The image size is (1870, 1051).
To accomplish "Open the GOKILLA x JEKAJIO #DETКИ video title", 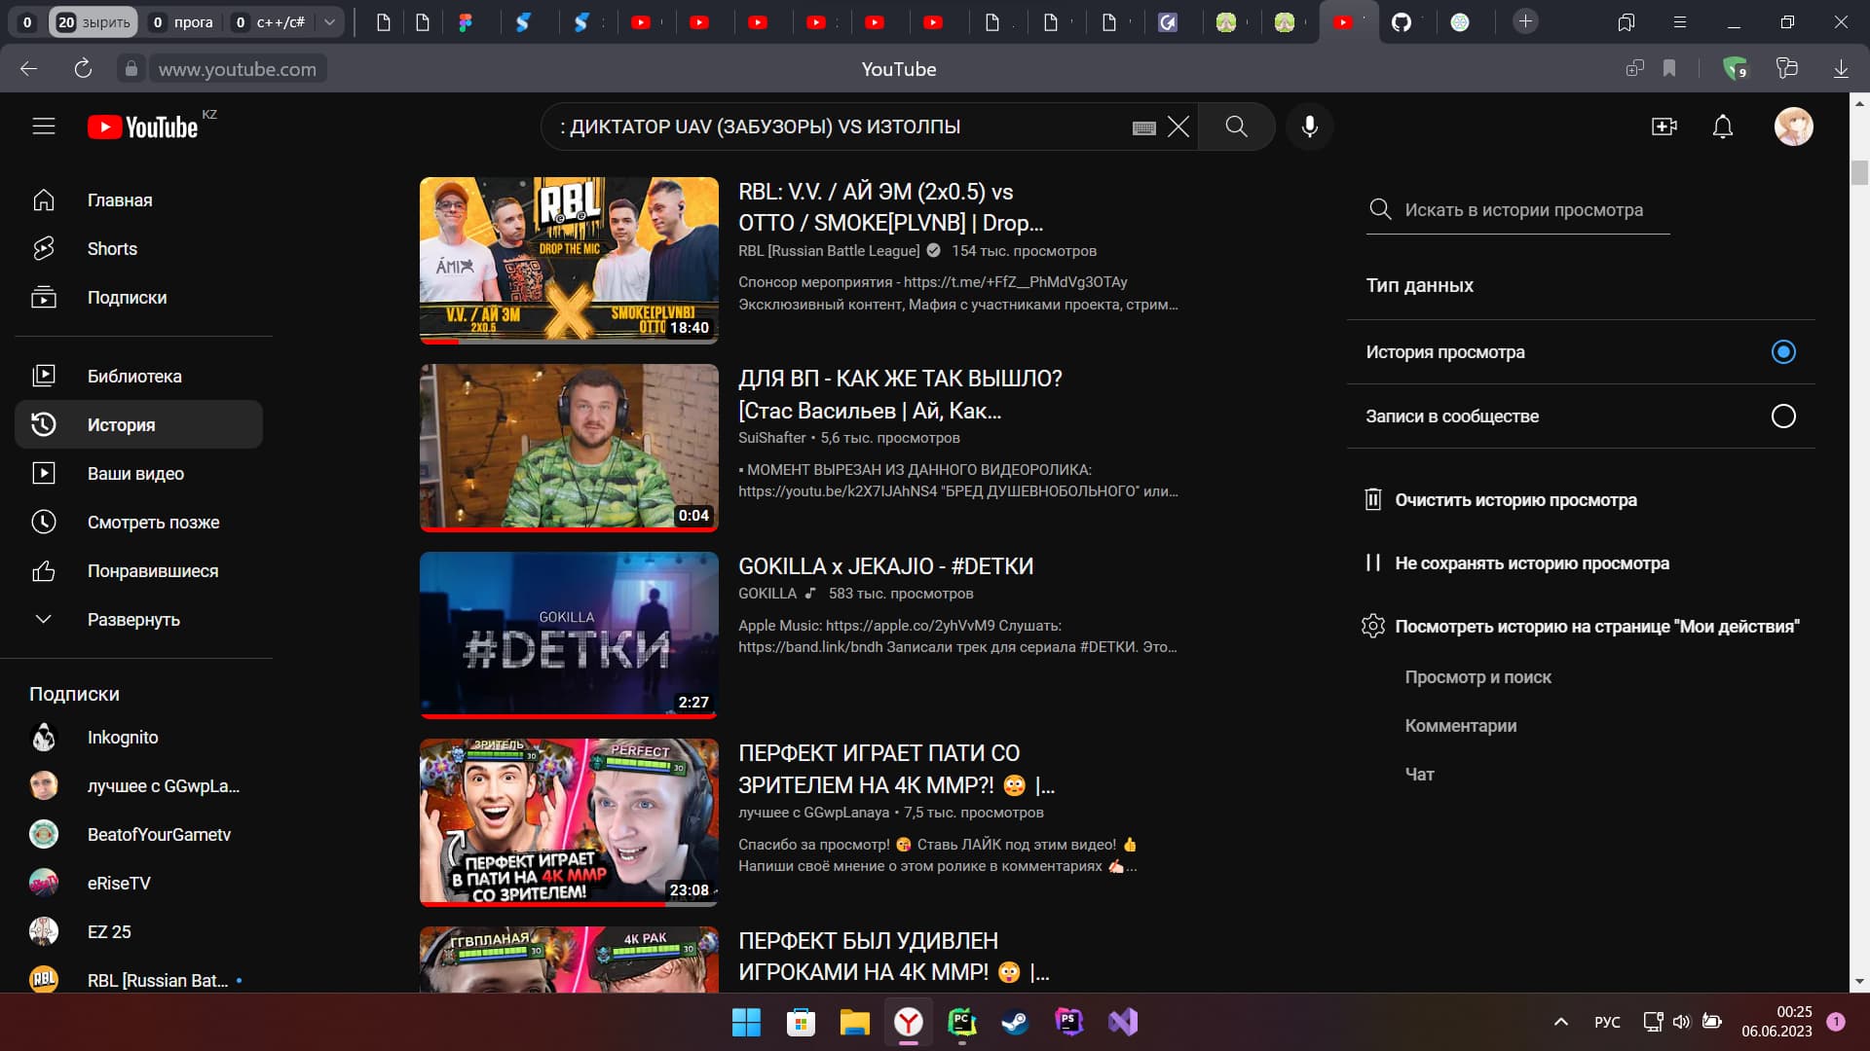I will [885, 565].
